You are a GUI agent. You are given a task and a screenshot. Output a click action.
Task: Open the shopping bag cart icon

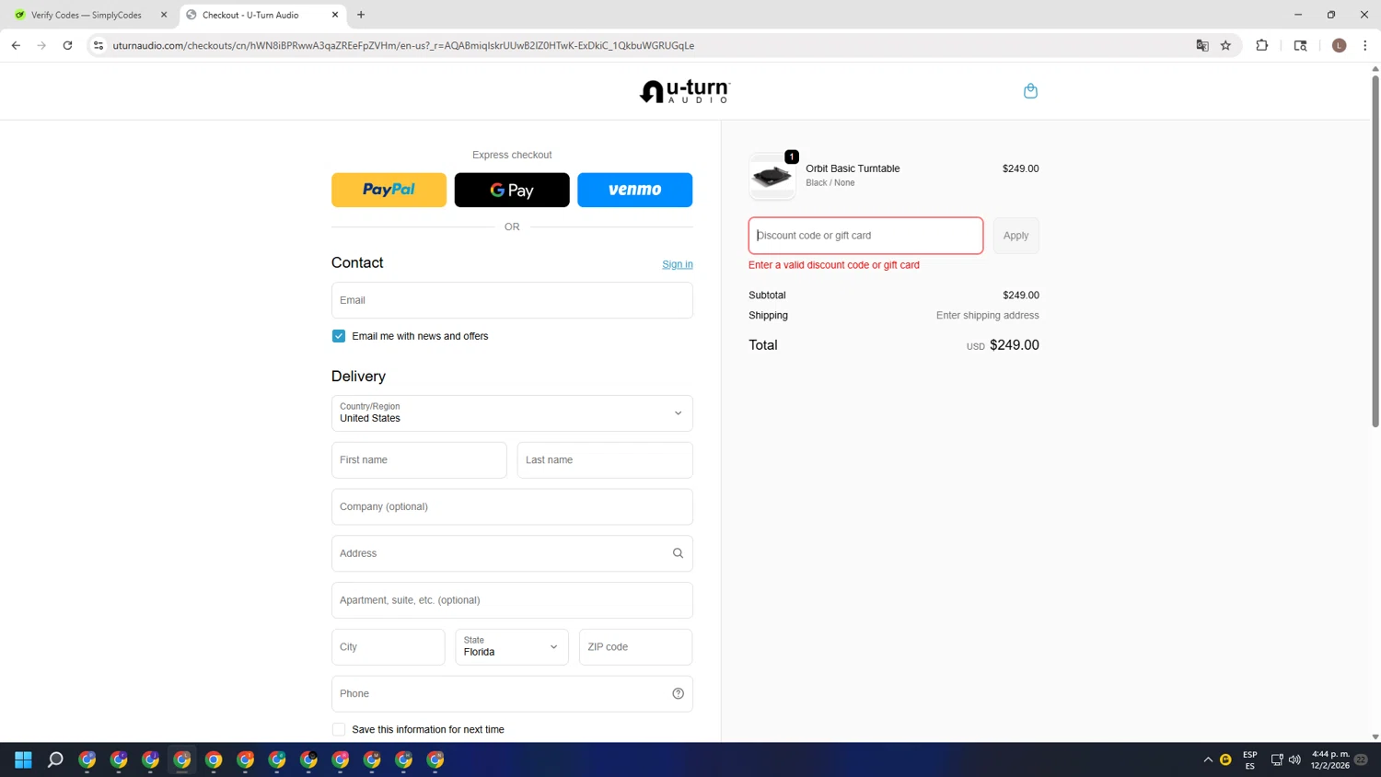coord(1030,91)
